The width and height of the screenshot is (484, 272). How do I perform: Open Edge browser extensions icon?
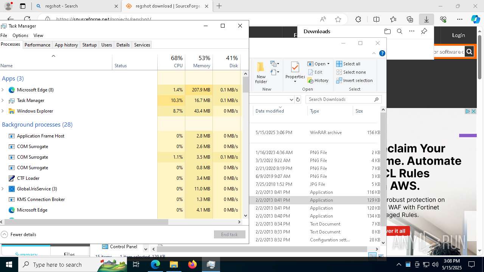(x=358, y=19)
